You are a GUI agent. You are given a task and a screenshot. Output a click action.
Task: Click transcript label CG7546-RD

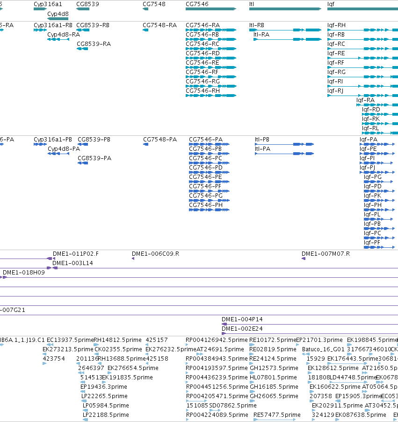click(x=203, y=53)
